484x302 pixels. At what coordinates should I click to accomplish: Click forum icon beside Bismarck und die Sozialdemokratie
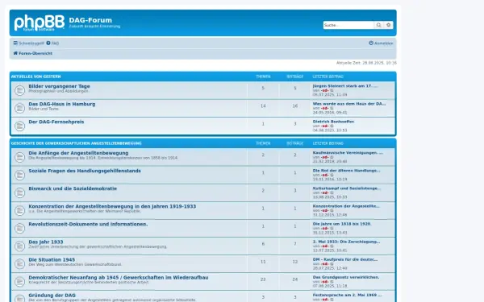(19, 193)
